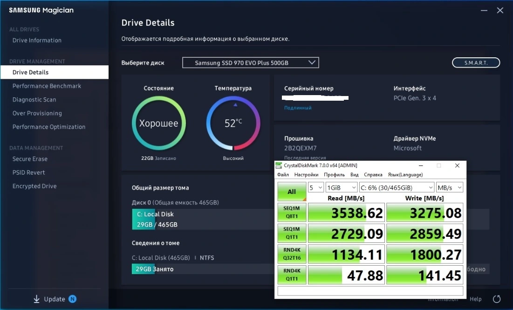Image resolution: width=513 pixels, height=310 pixels.
Task: Open Настройки menu in CrystalDiskMark
Action: 306,174
